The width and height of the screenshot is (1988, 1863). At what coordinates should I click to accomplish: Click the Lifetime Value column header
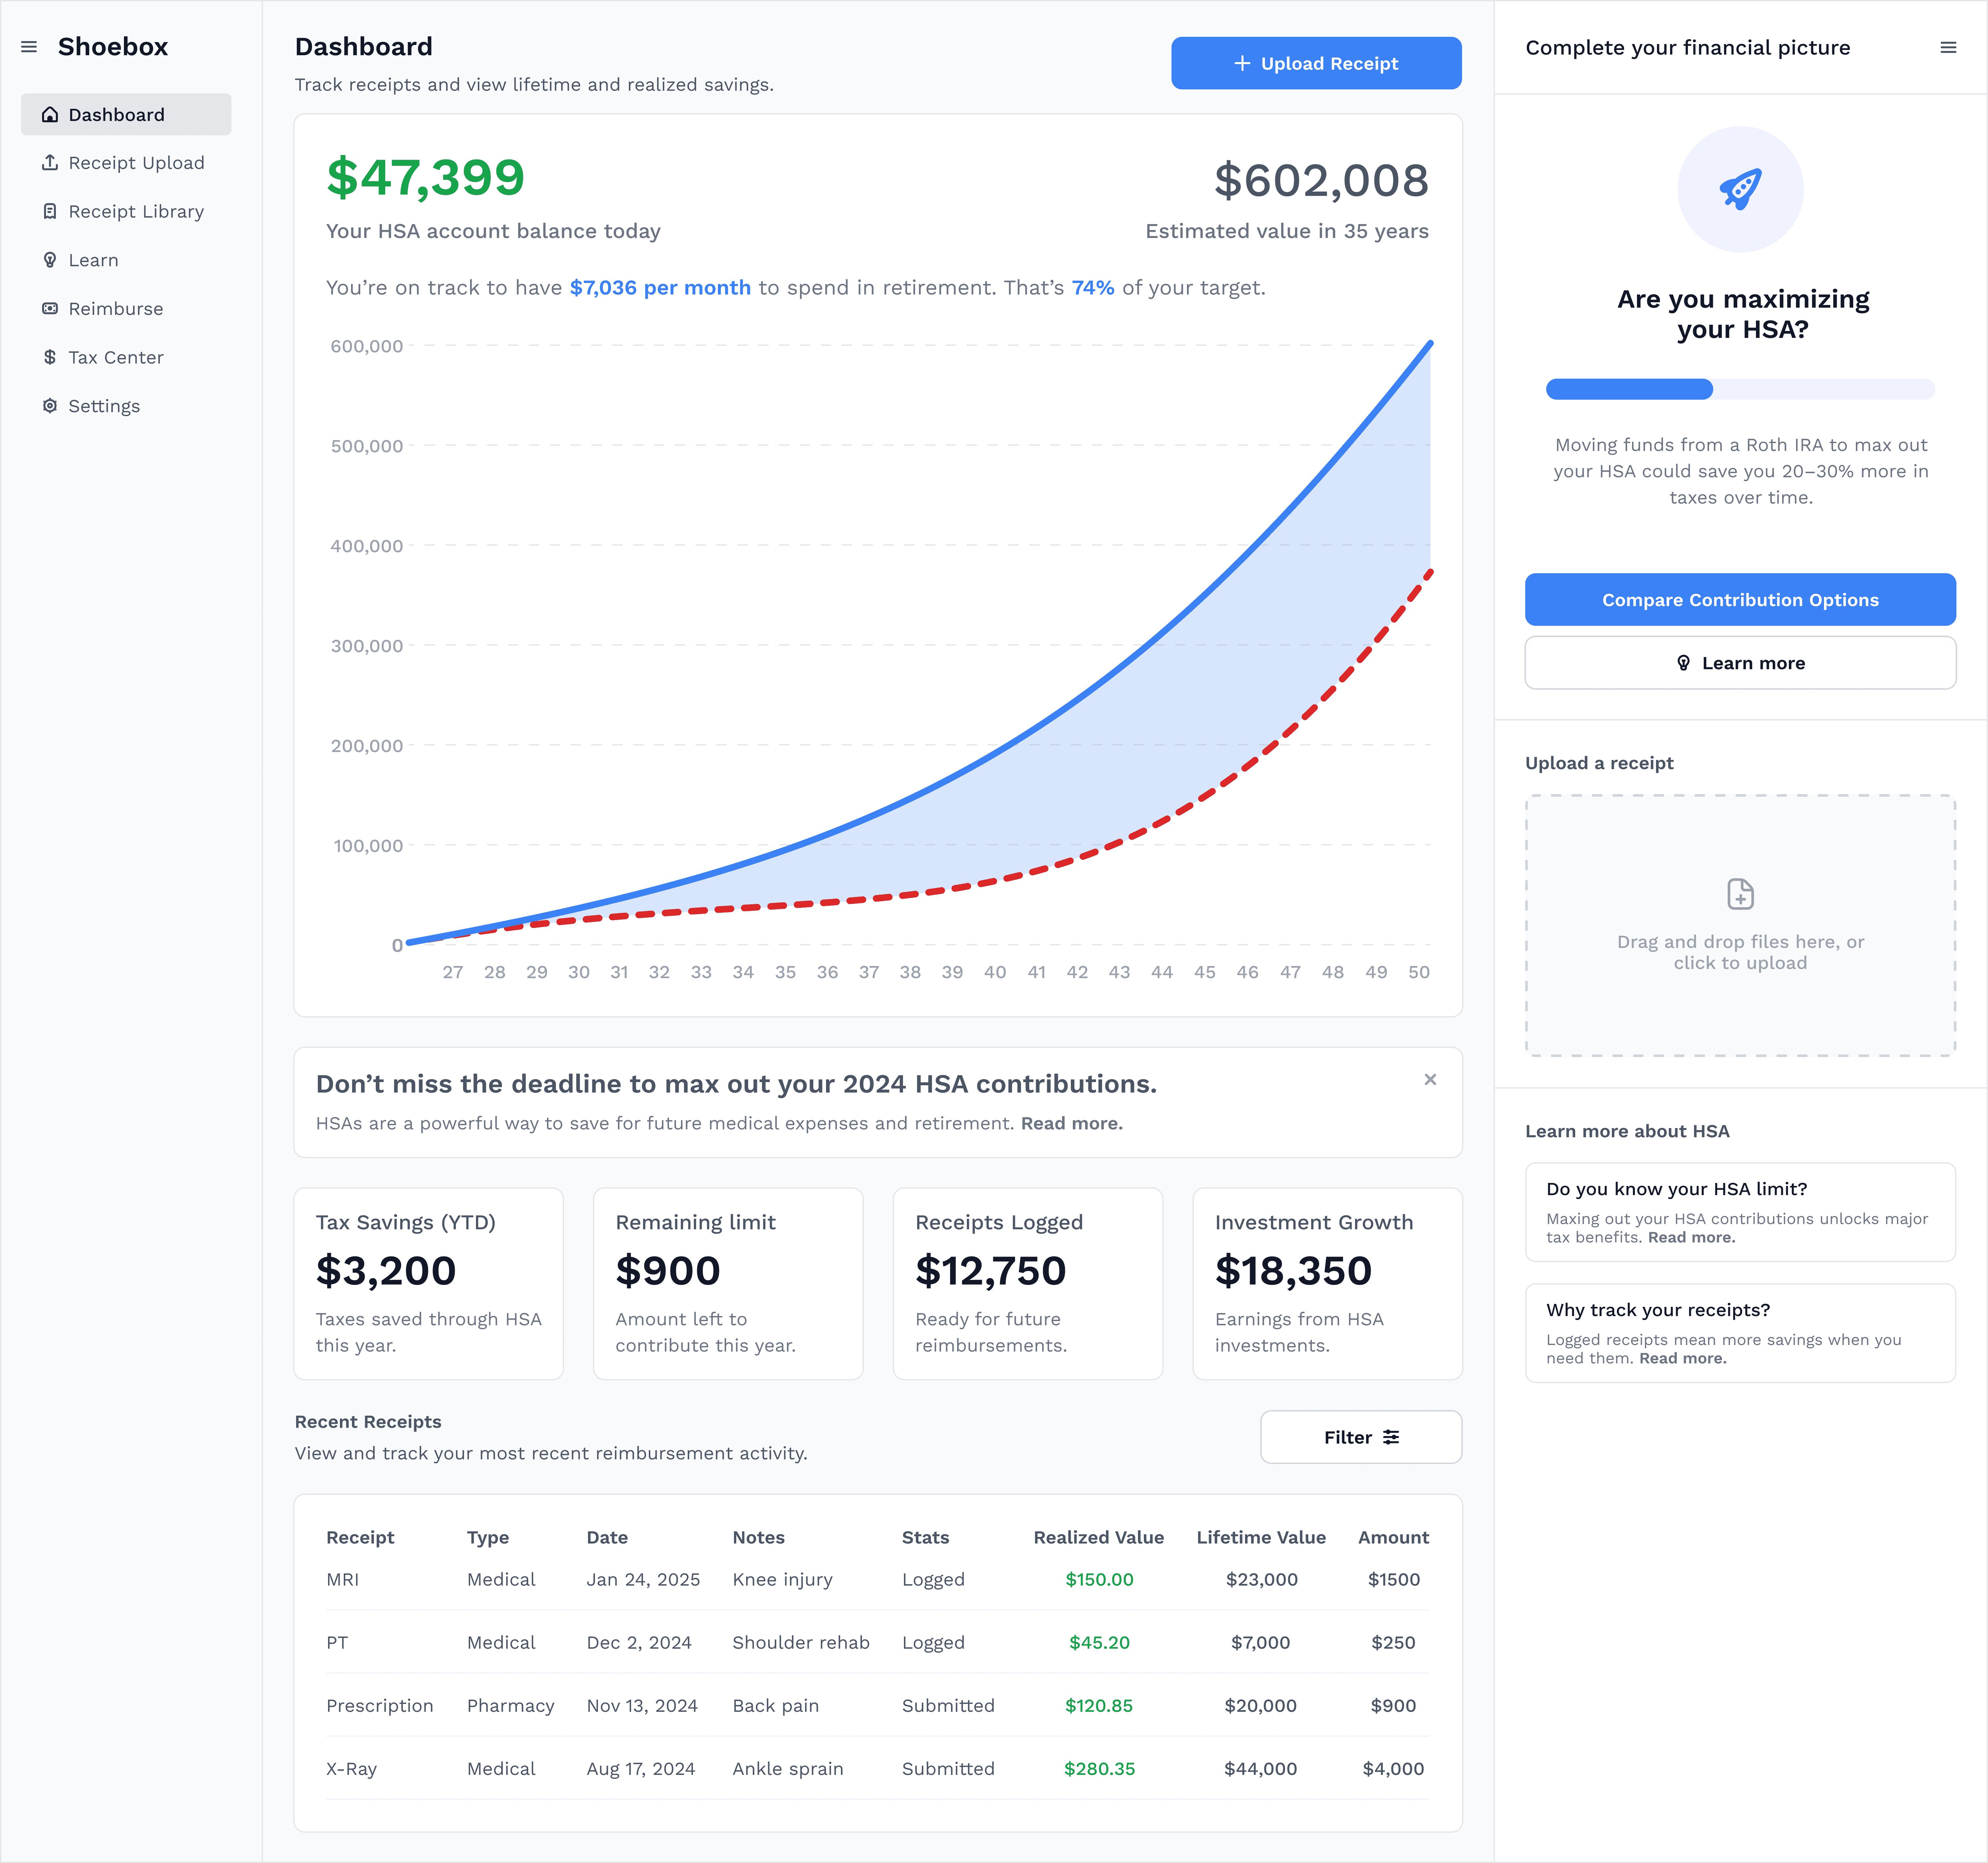point(1261,1538)
